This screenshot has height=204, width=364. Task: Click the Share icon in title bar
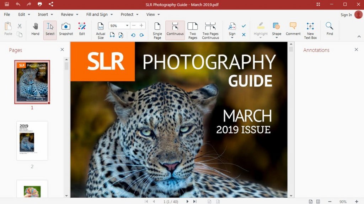point(51,4)
